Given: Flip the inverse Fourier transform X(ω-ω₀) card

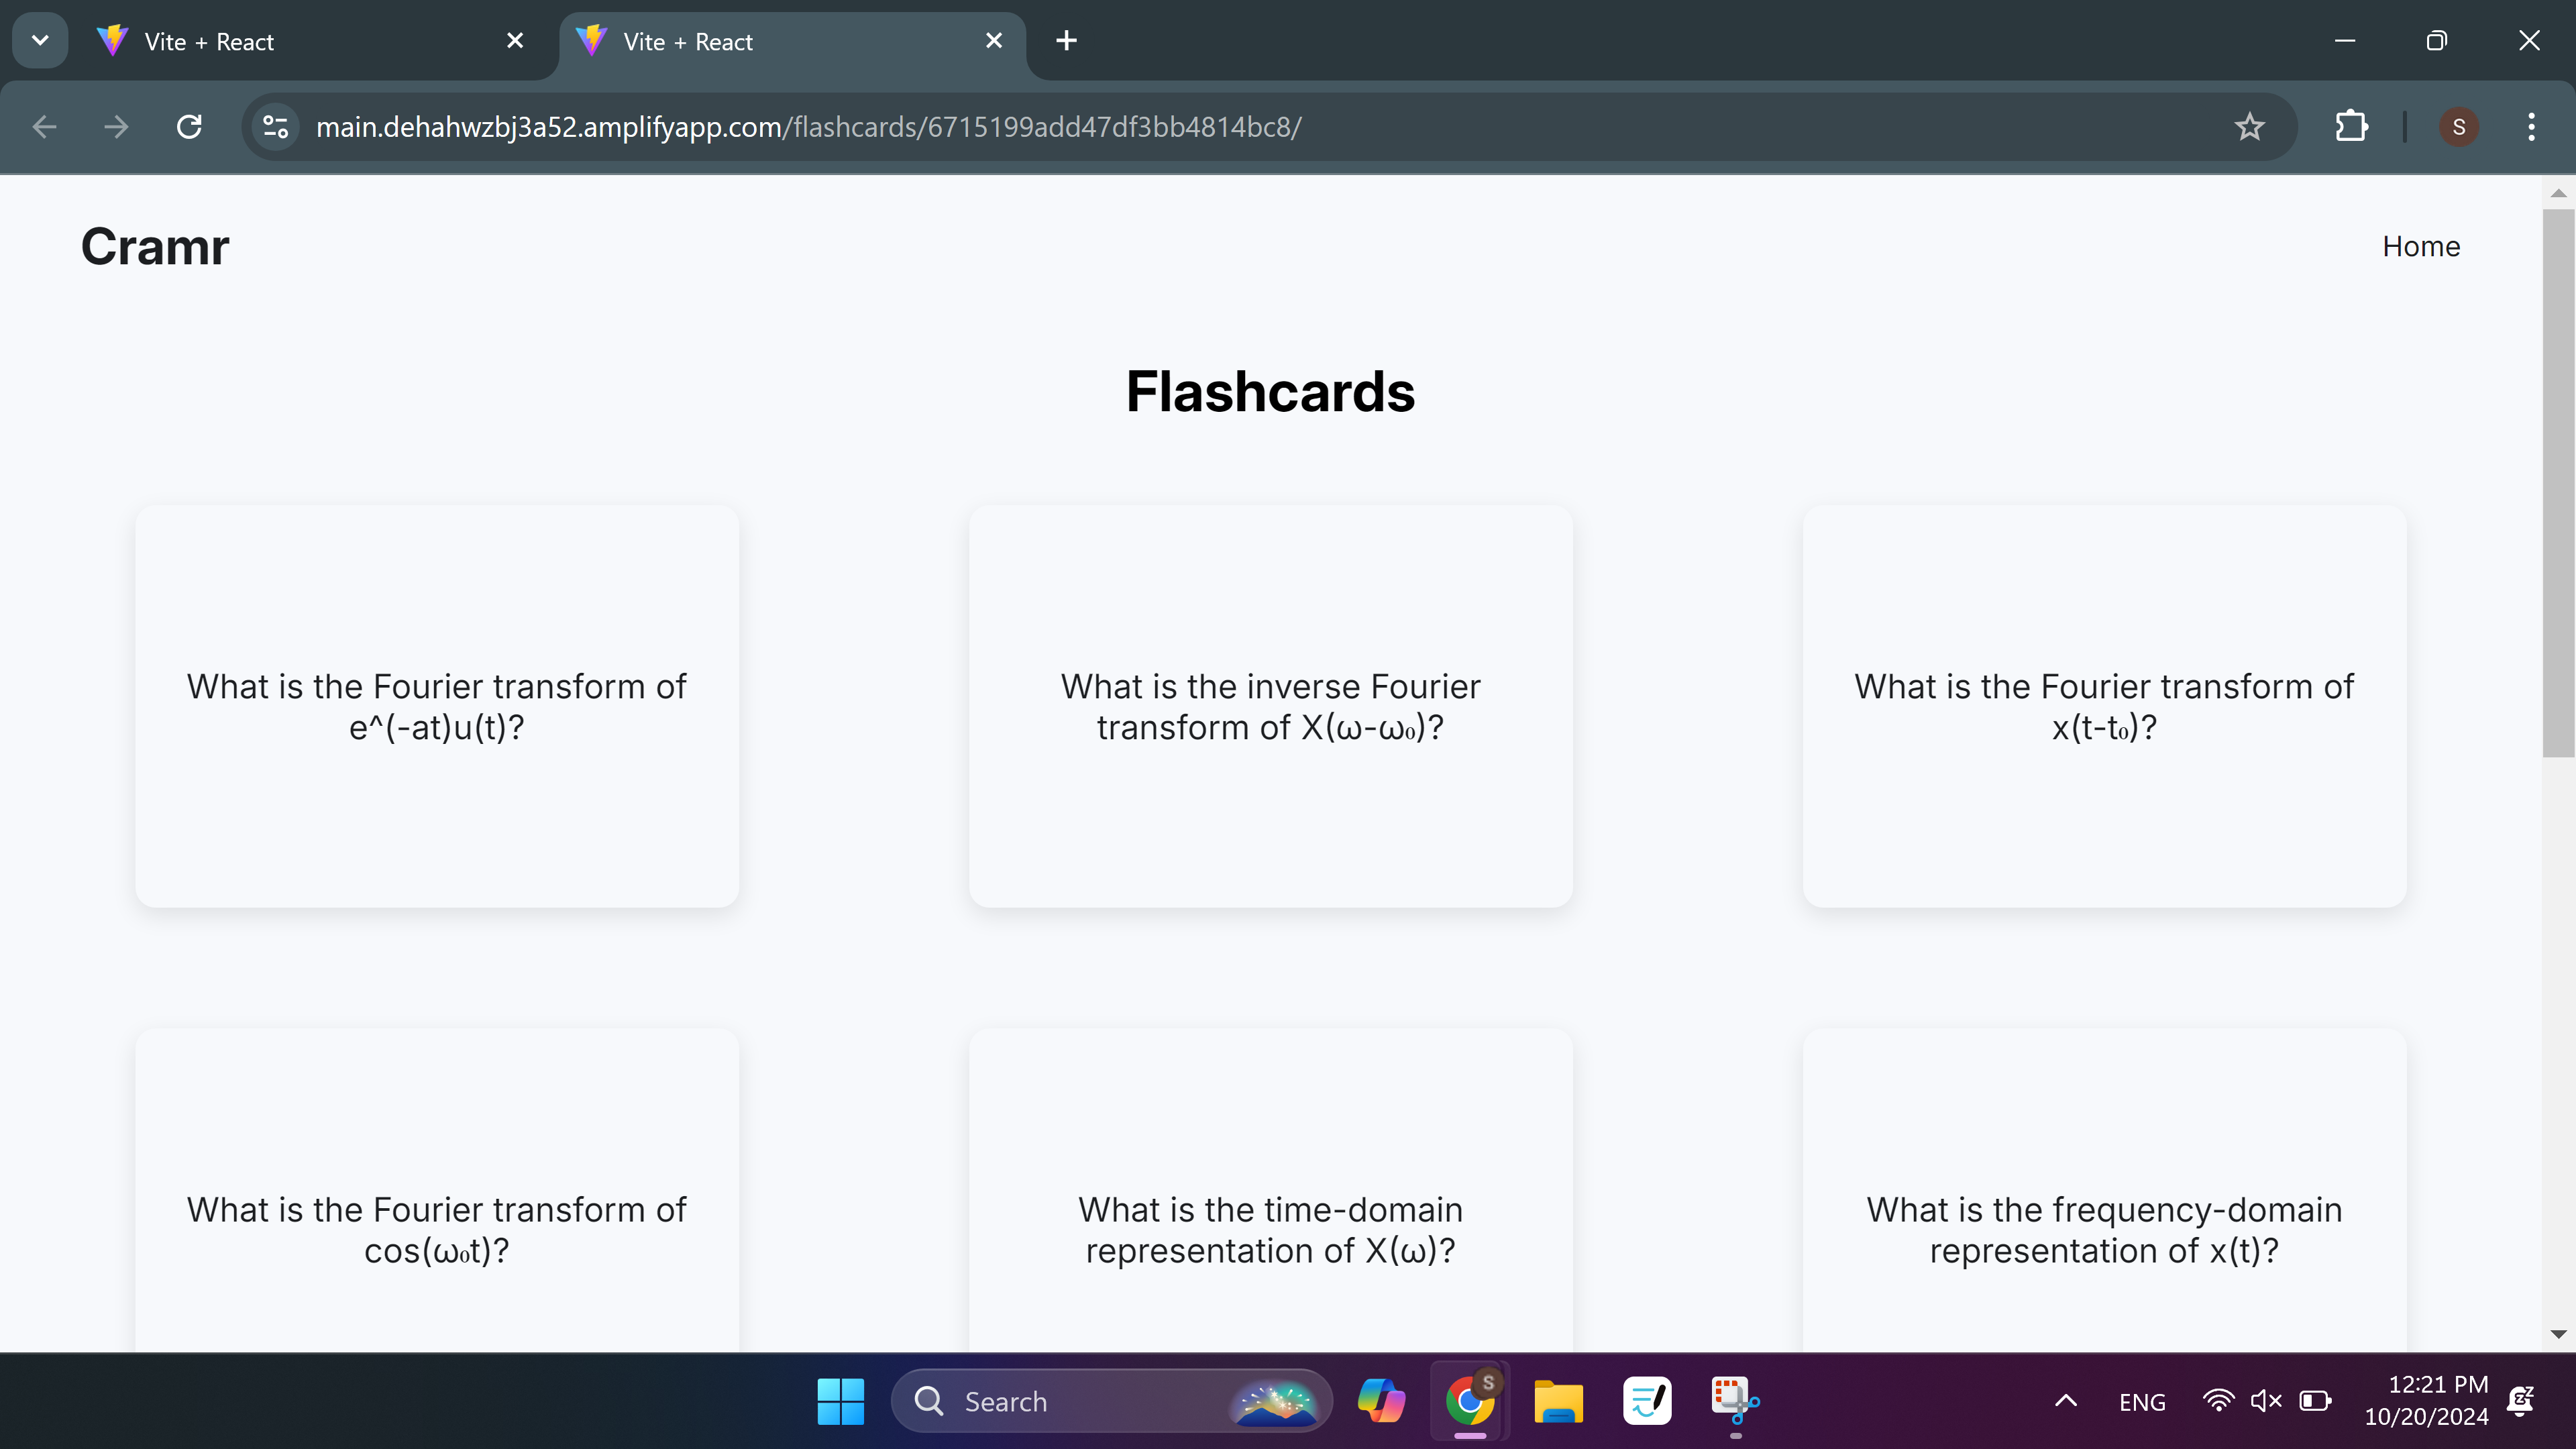Looking at the screenshot, I should tap(1270, 706).
